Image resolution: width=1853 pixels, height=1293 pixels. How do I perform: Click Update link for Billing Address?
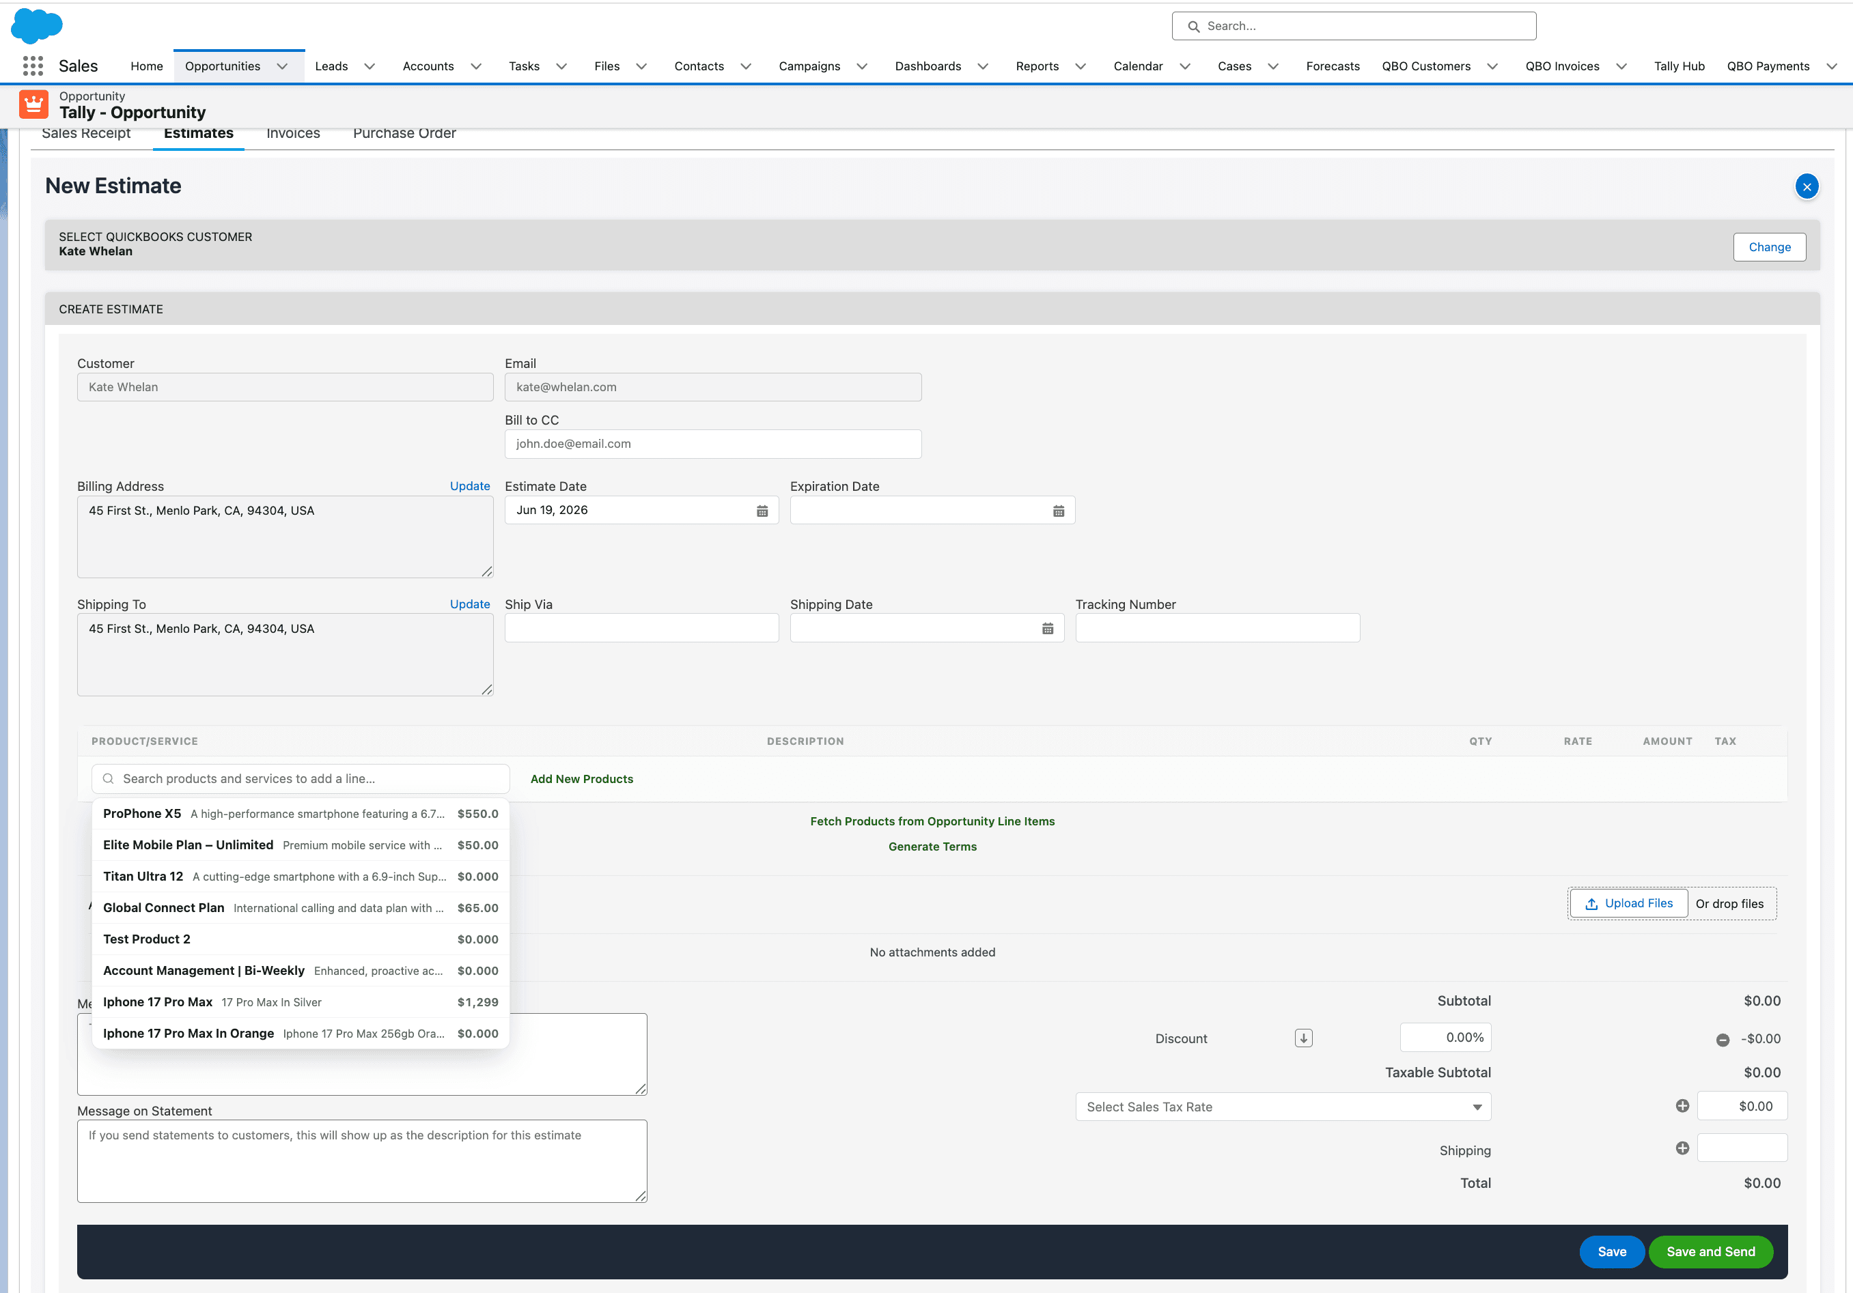pyautogui.click(x=470, y=485)
